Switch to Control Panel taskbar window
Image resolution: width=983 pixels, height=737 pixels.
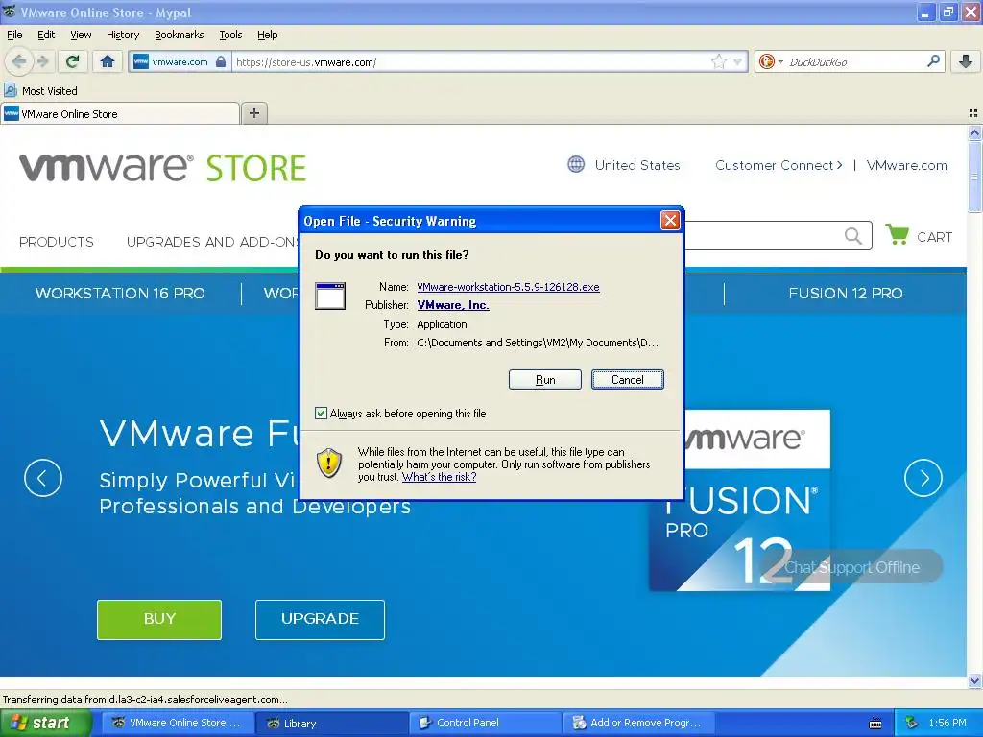485,724
